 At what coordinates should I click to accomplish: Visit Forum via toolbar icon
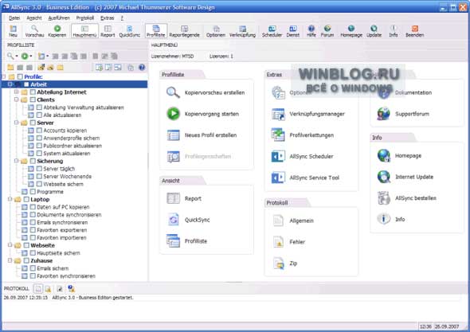(x=327, y=31)
